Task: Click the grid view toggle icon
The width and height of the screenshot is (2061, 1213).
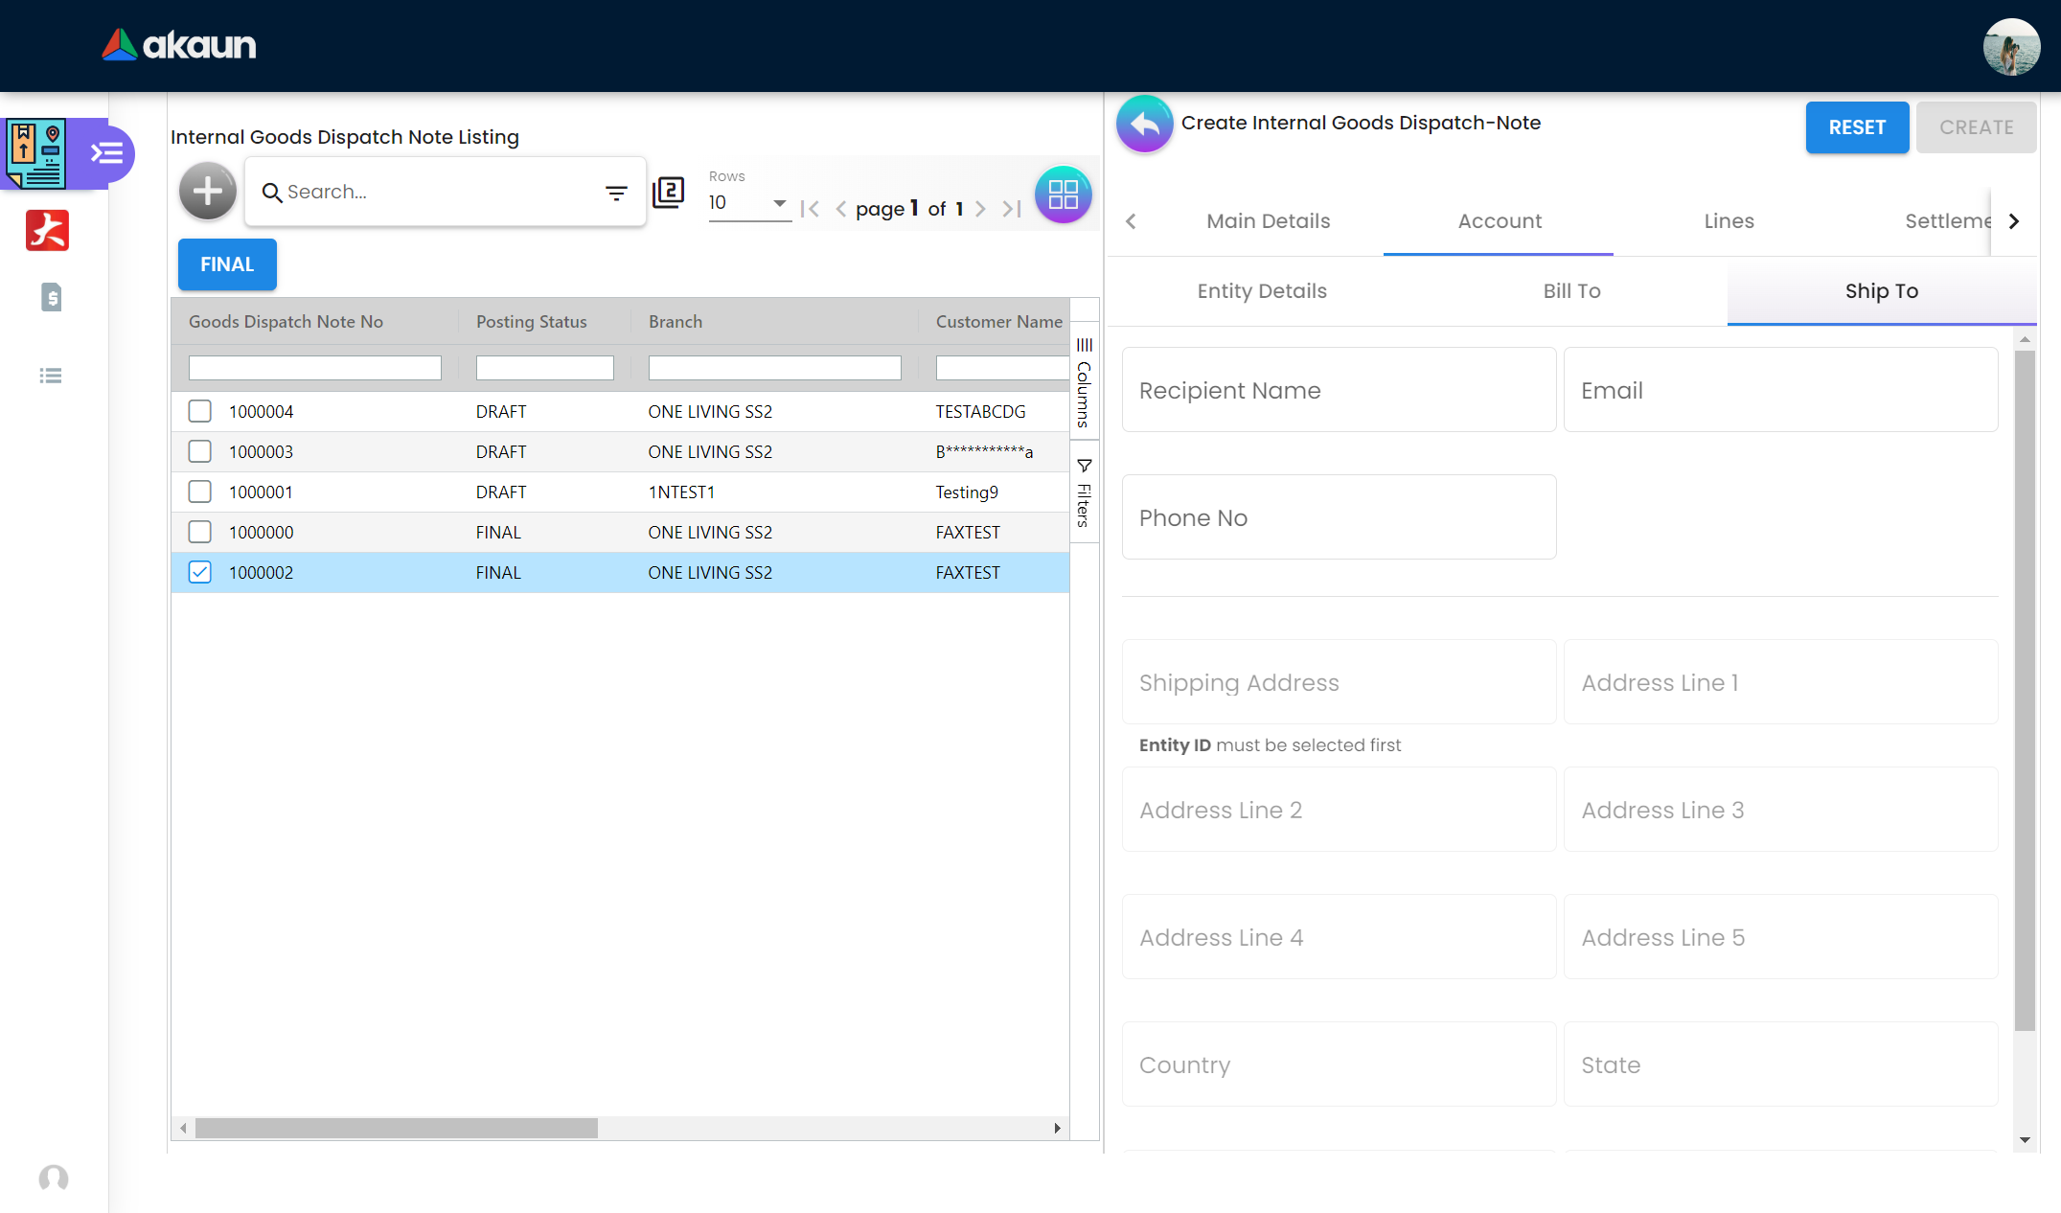Action: click(1063, 195)
